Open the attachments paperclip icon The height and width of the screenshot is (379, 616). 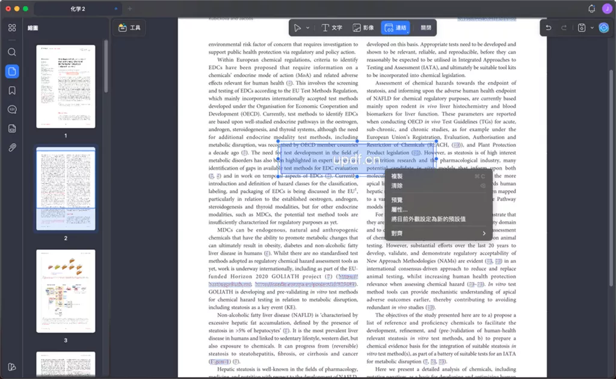click(x=12, y=147)
